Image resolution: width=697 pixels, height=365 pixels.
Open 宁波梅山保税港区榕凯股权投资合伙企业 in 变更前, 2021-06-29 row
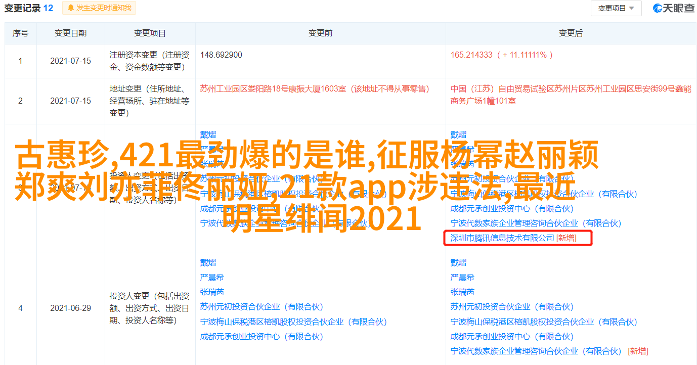pos(293,322)
